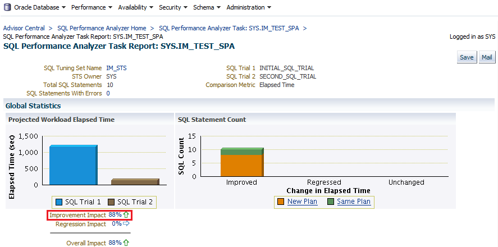Click the STS Owner SYS value

[x=112, y=76]
